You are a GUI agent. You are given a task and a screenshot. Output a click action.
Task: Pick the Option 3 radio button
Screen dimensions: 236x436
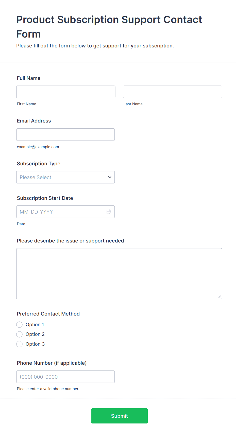pyautogui.click(x=20, y=344)
